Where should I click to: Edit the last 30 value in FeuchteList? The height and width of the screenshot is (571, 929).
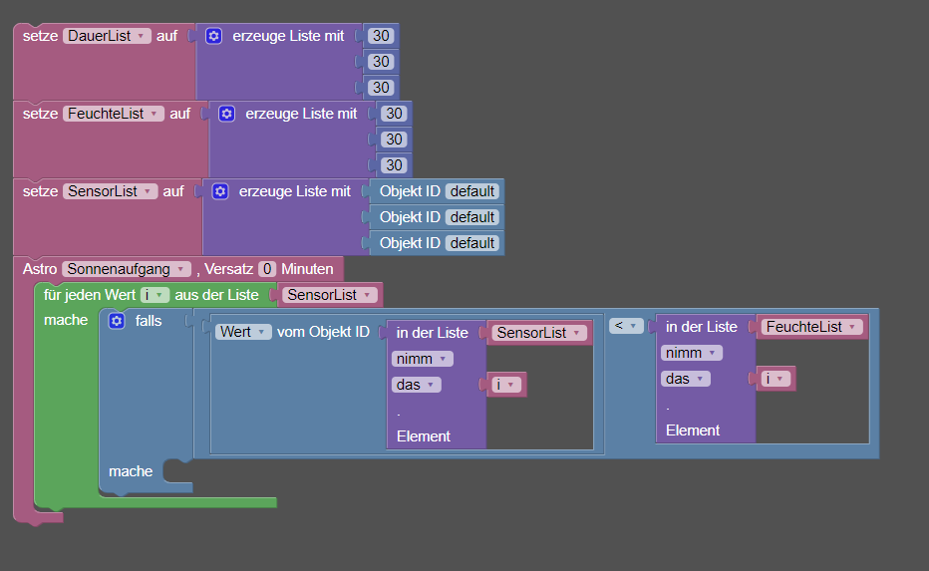tap(394, 165)
